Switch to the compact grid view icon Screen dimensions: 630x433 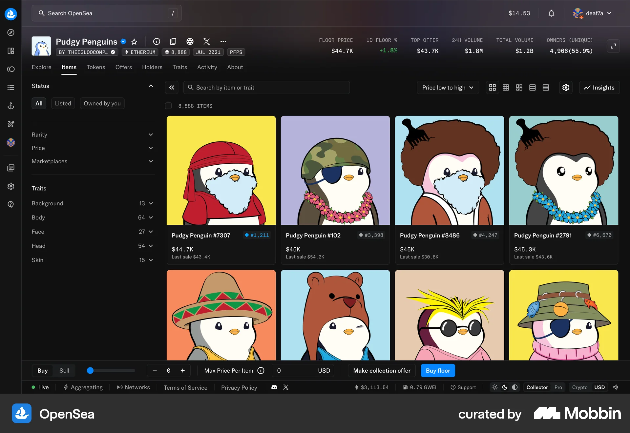[x=506, y=88]
